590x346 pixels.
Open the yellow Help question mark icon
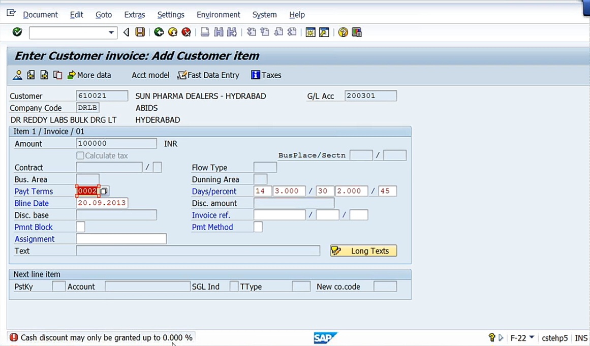(x=343, y=32)
